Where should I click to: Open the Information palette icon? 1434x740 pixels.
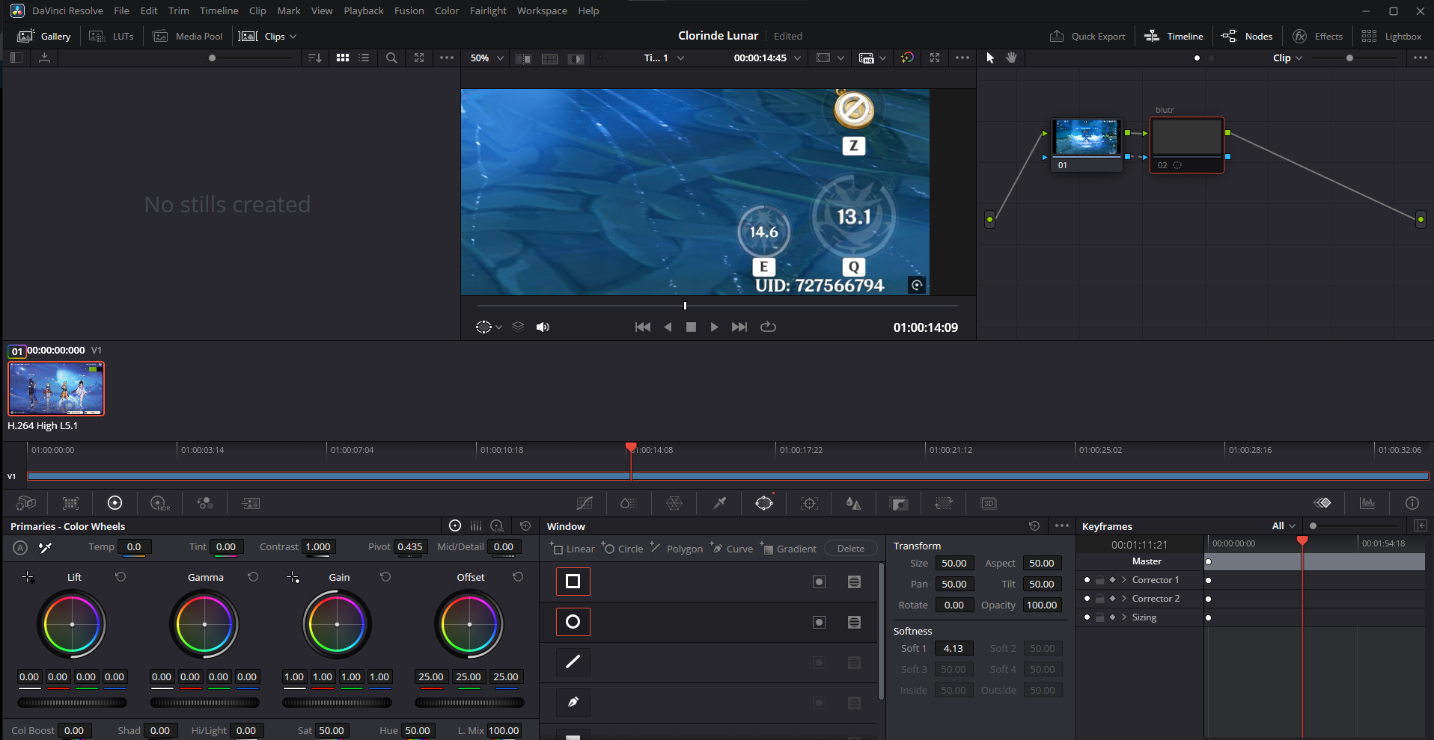[x=1412, y=503]
